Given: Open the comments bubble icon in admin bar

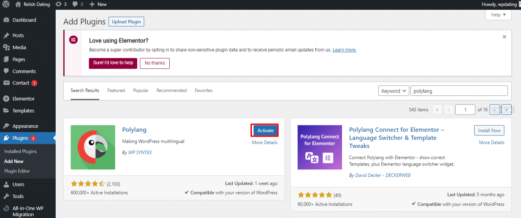Looking at the screenshot, I should (x=75, y=5).
